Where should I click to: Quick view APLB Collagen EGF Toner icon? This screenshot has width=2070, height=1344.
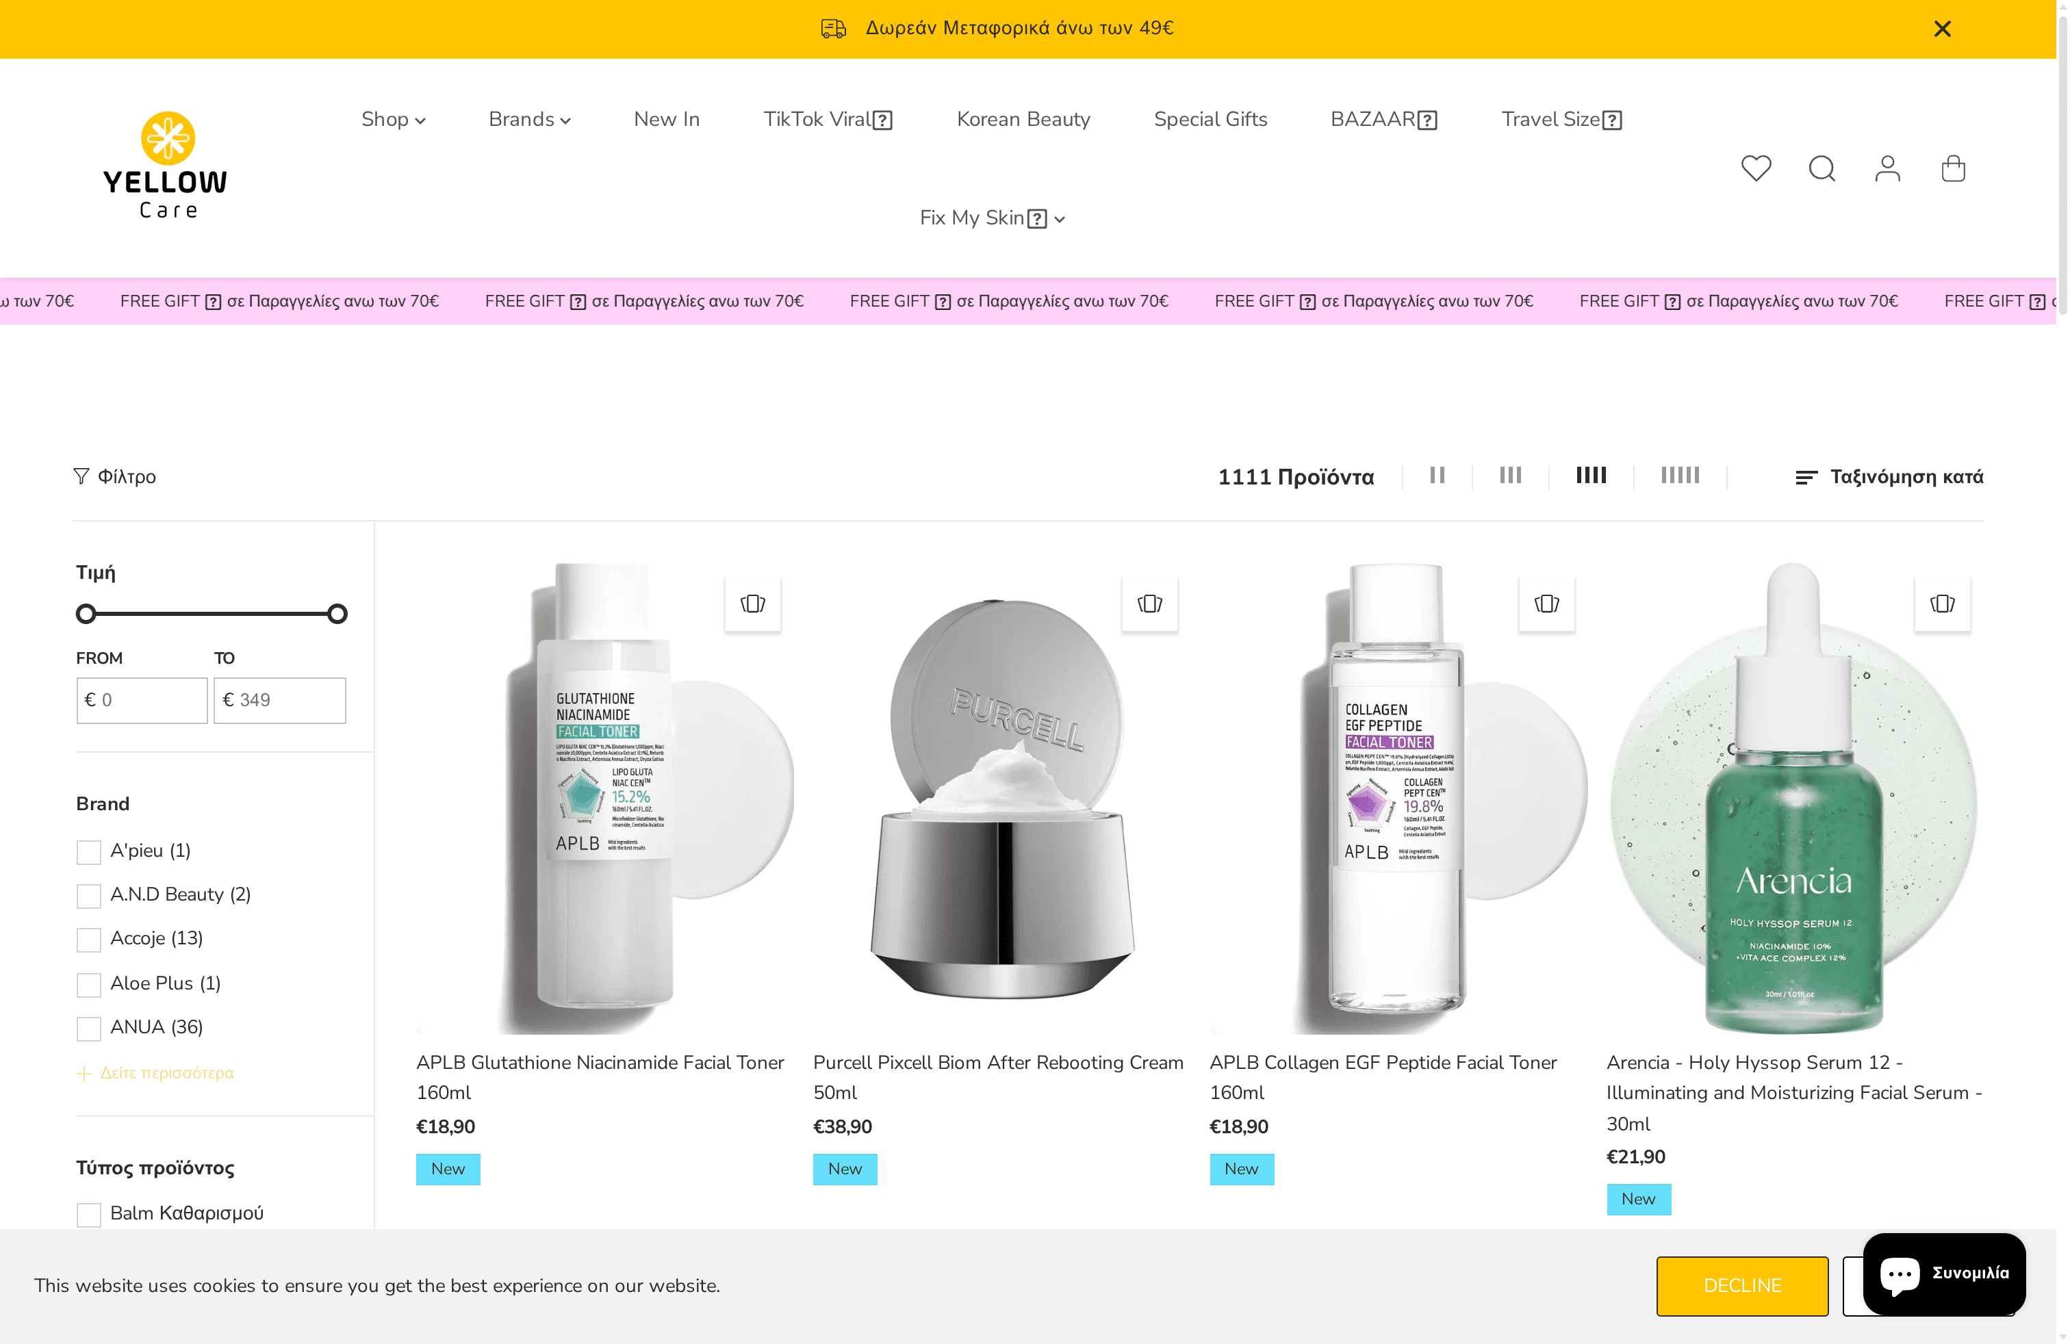click(x=1546, y=604)
